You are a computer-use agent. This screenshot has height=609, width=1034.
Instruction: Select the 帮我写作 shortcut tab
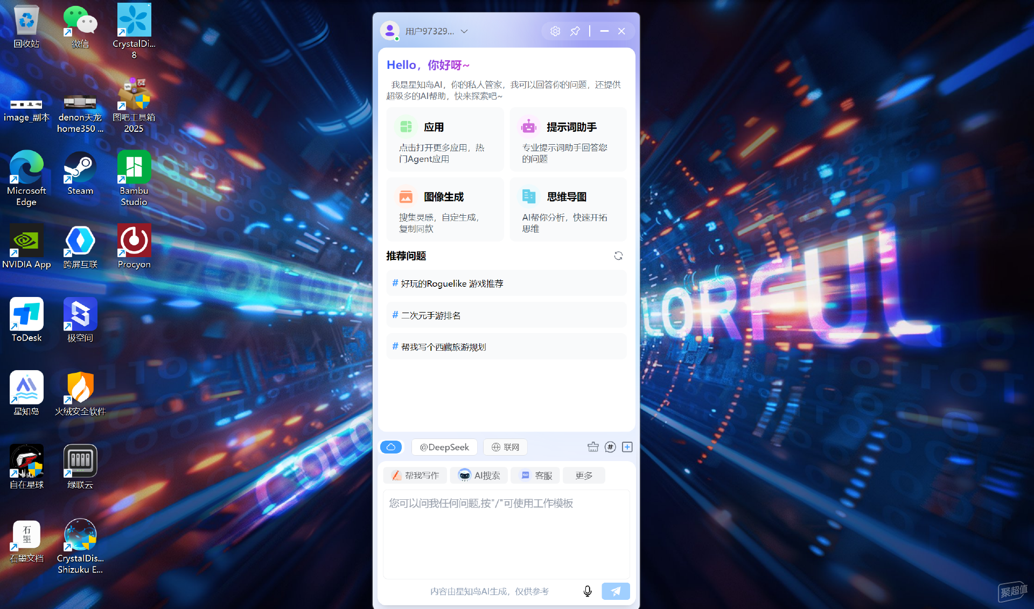(415, 476)
